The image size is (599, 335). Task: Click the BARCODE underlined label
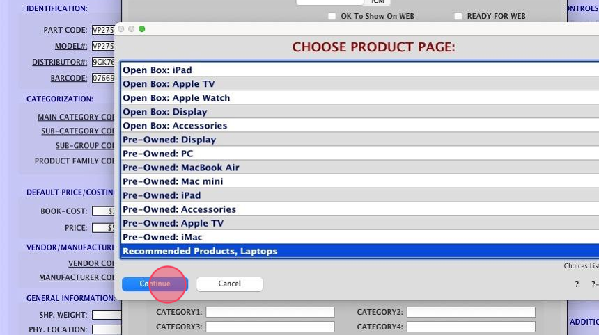(69, 78)
